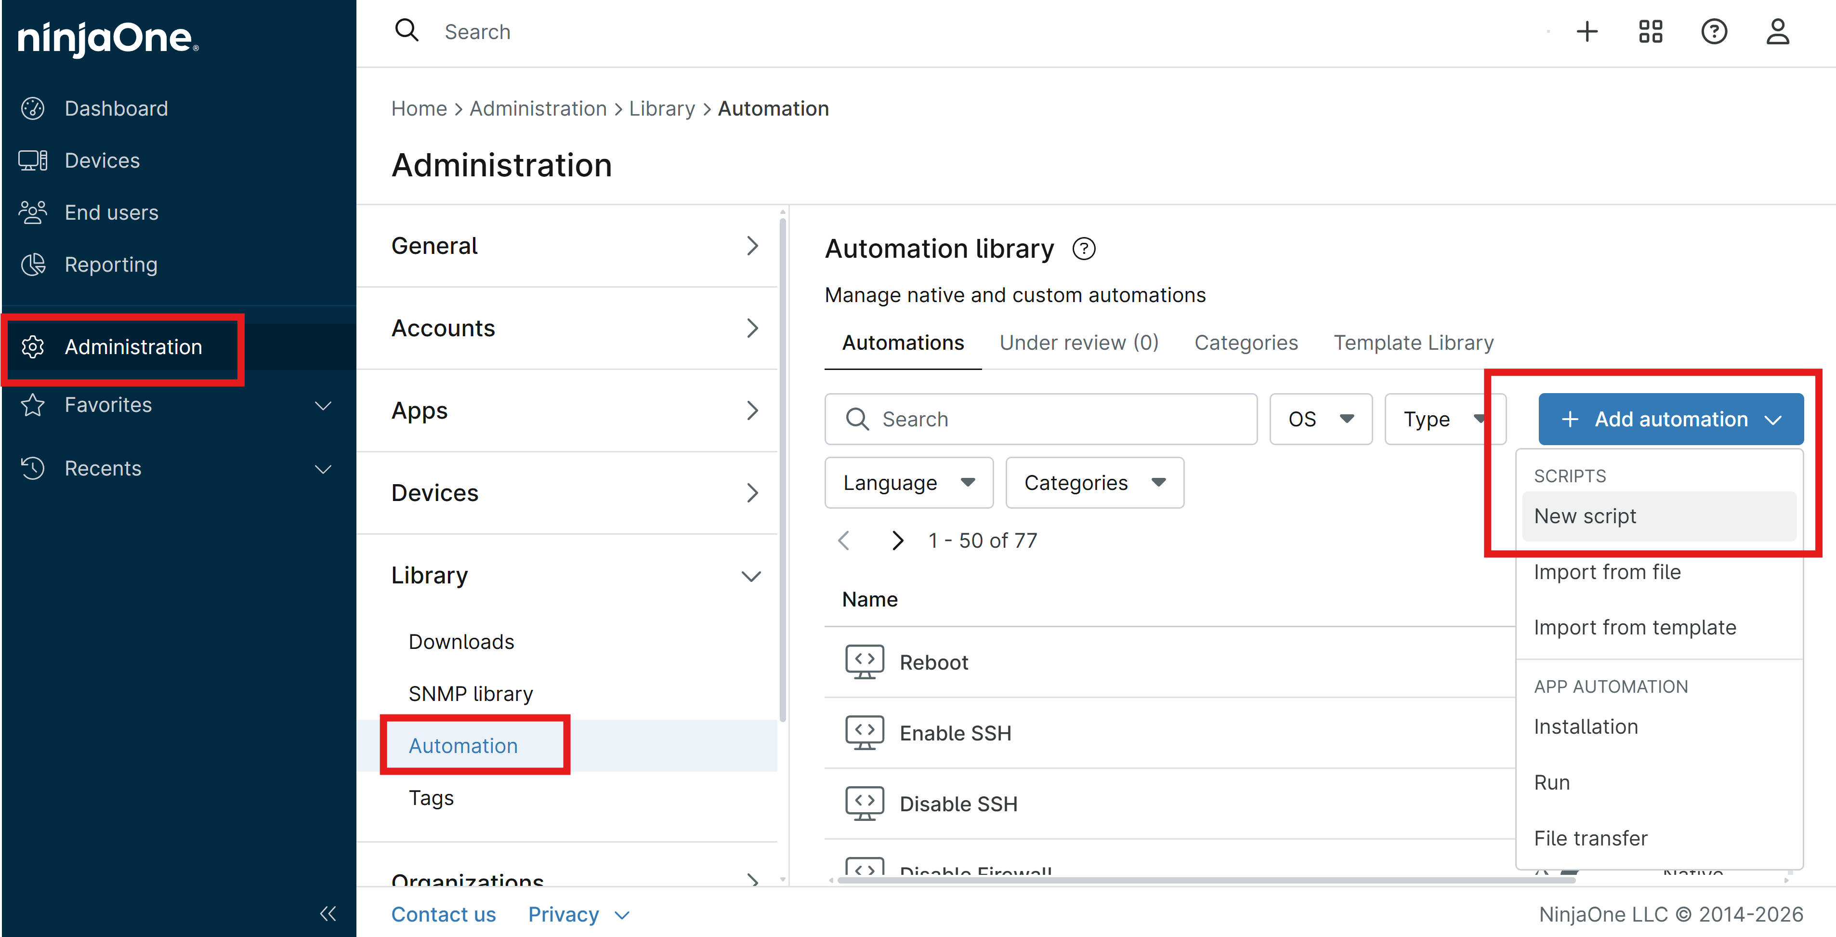The width and height of the screenshot is (1836, 937).
Task: Click the Reboot row script icon
Action: 865,662
